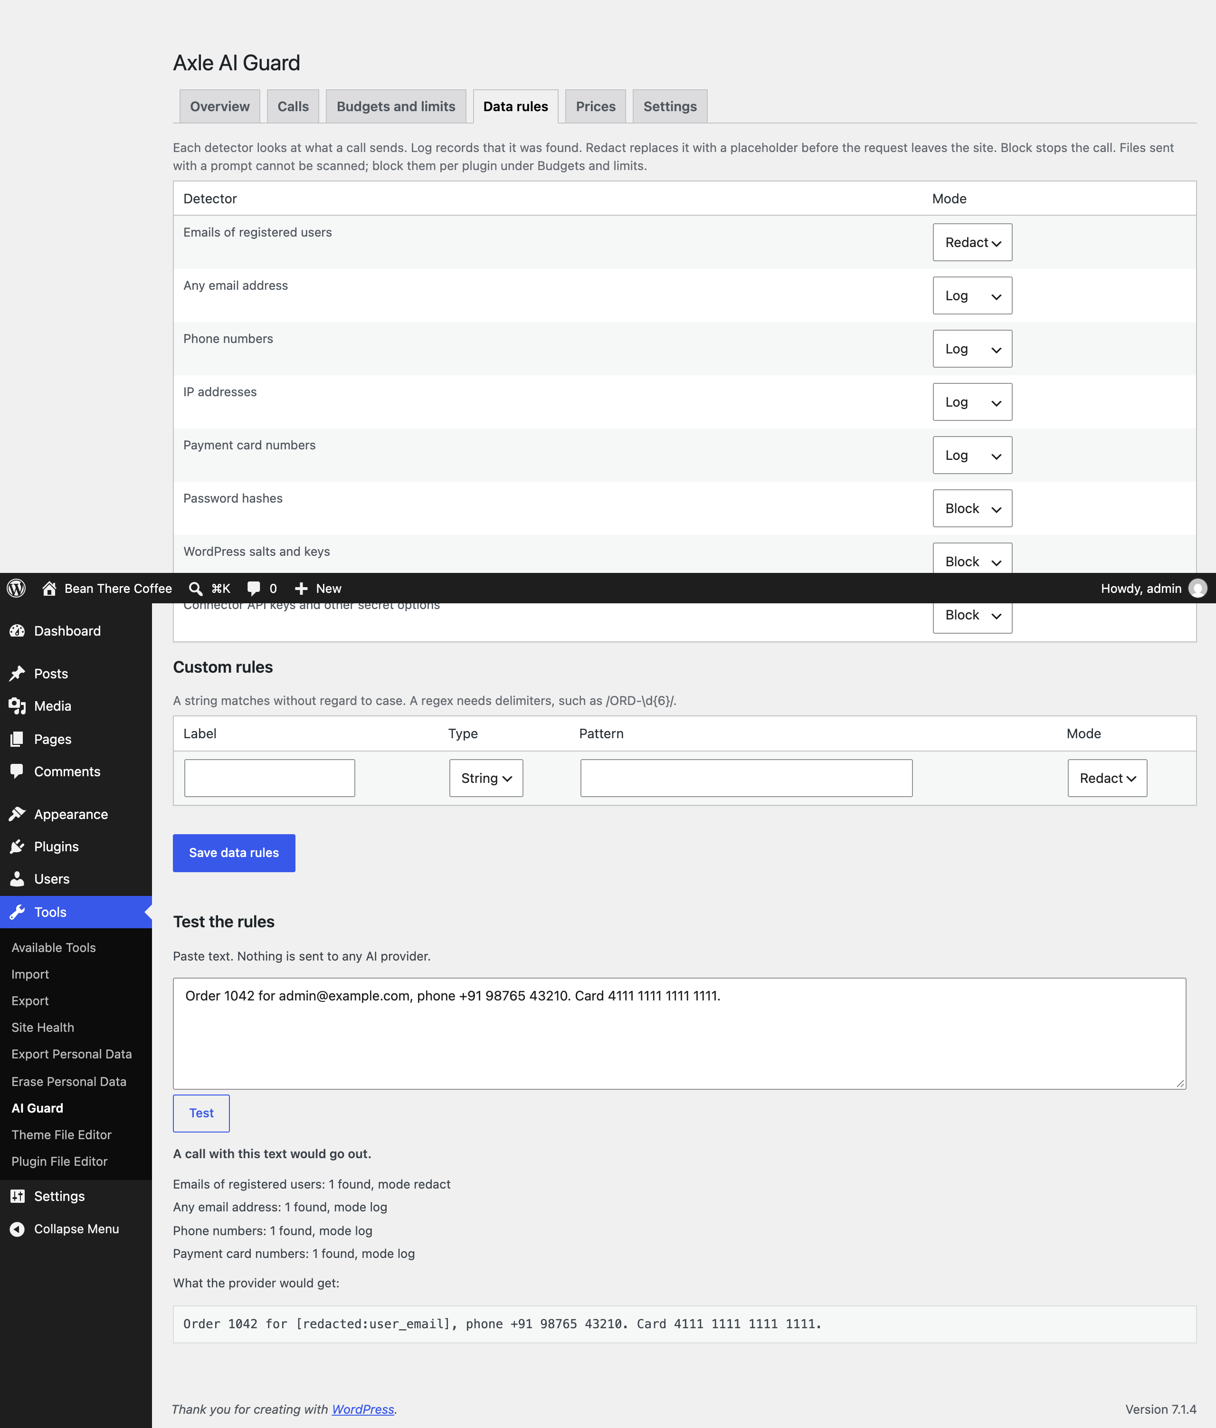Screen dimensions: 1216x1428
Task: Open Available Tools submenu item
Action: tap(54, 948)
